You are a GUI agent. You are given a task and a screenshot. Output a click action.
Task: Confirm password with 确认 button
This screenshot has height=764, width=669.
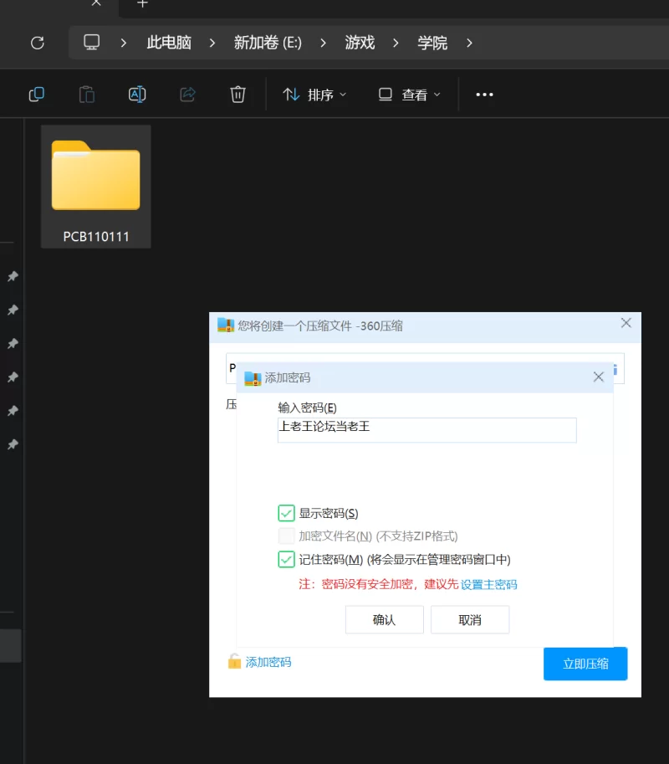tap(384, 620)
